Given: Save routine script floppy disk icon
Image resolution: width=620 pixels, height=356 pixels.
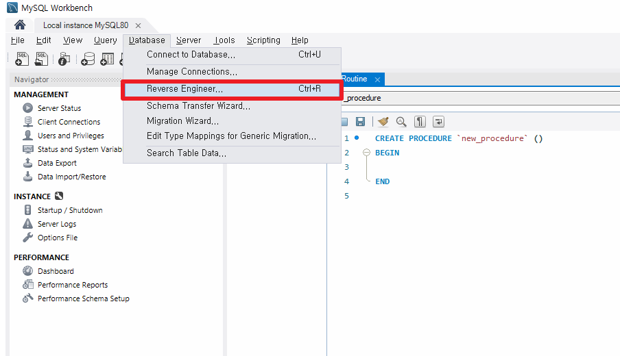Looking at the screenshot, I should tap(360, 122).
